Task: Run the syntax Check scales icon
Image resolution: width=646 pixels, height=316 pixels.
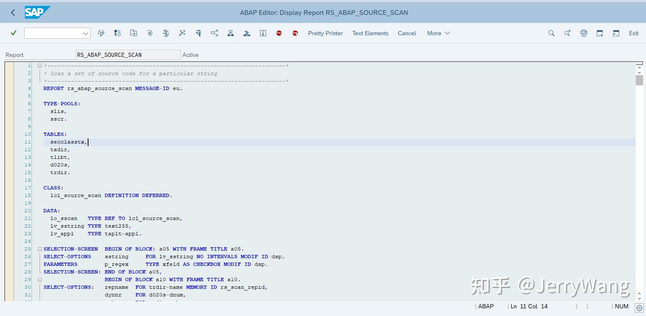Action: click(166, 33)
